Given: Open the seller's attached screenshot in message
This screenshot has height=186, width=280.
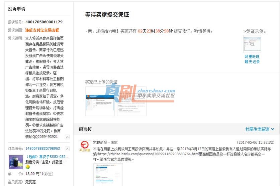Looking at the screenshot, I should point(108,175).
